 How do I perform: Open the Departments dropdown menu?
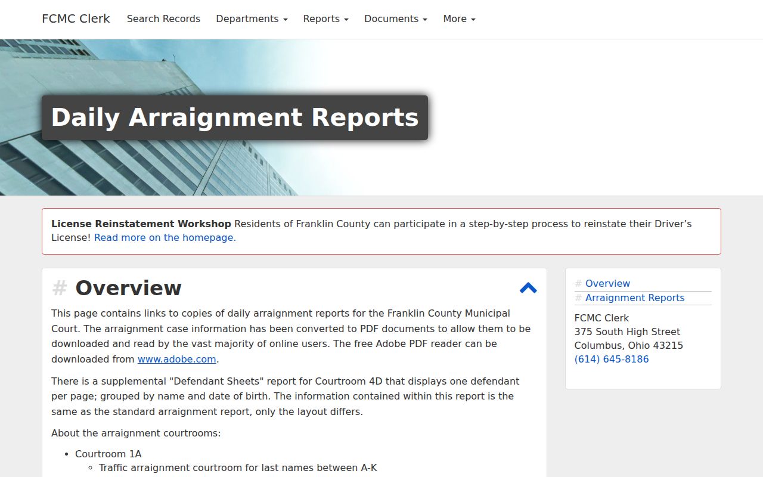coord(252,19)
